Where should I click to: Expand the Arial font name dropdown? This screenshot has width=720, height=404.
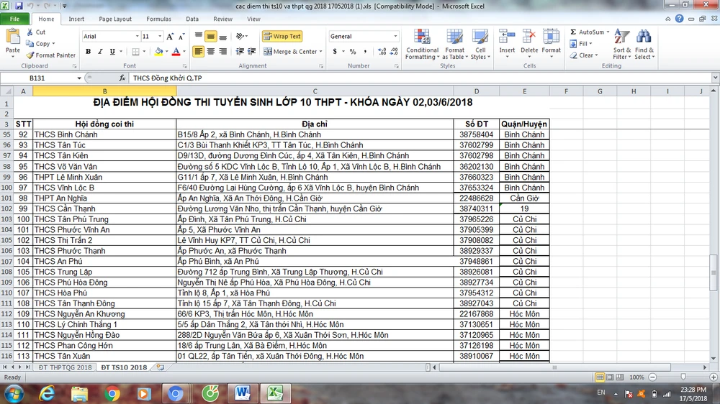click(137, 36)
